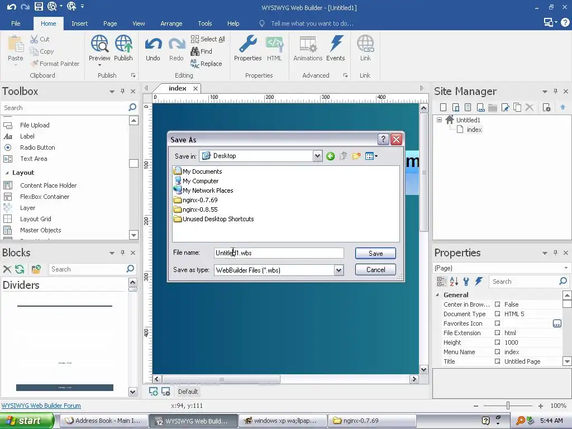The image size is (572, 429).
Task: Click Select All in Editing group
Action: [208, 39]
